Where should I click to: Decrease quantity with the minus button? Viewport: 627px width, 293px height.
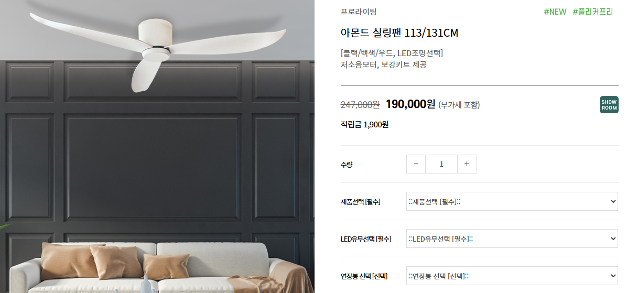tap(416, 164)
